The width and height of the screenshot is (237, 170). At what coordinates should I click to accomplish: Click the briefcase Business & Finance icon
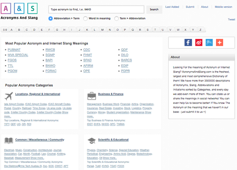(92, 96)
